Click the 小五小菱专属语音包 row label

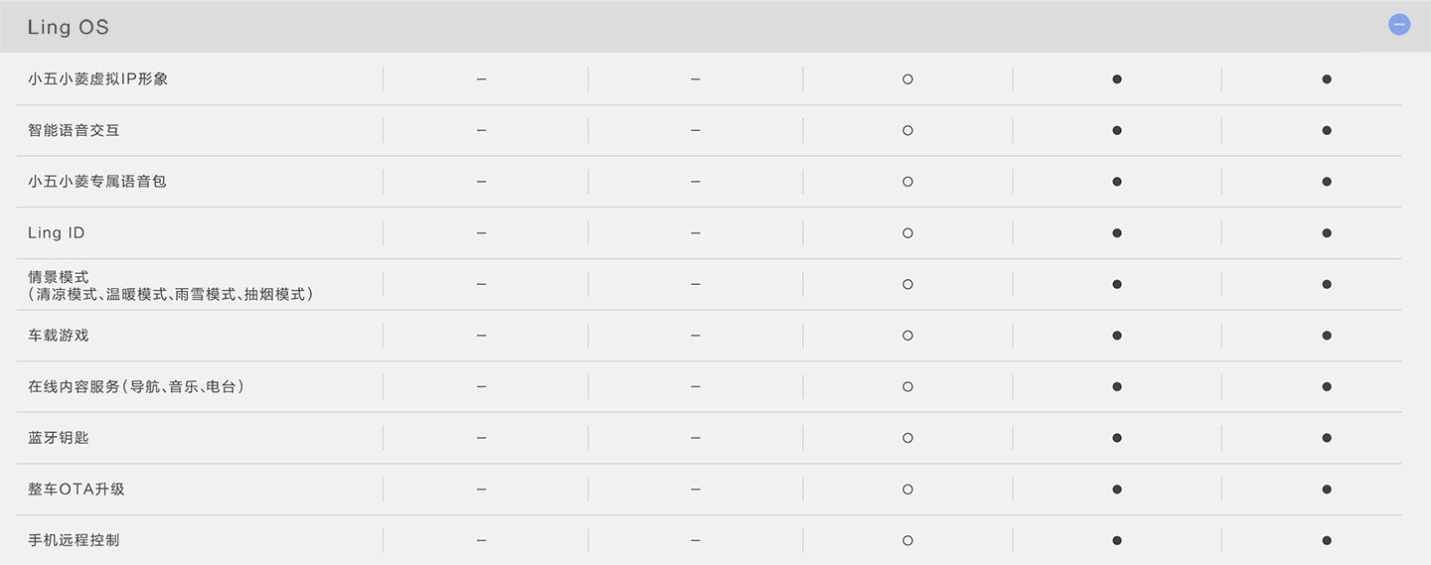point(97,182)
